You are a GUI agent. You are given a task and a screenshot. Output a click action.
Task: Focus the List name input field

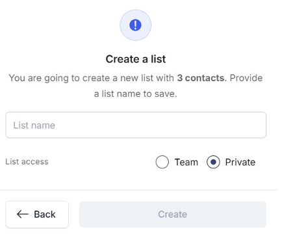pos(136,125)
